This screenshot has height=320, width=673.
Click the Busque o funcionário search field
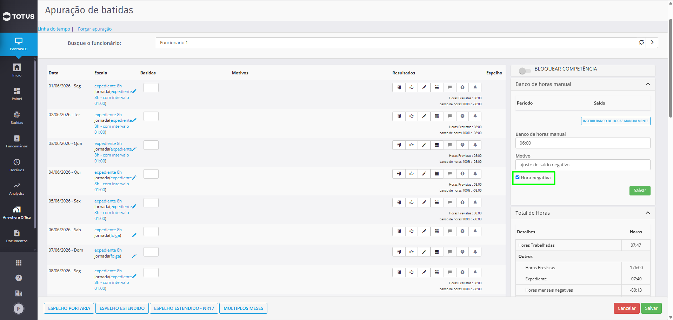(x=396, y=42)
